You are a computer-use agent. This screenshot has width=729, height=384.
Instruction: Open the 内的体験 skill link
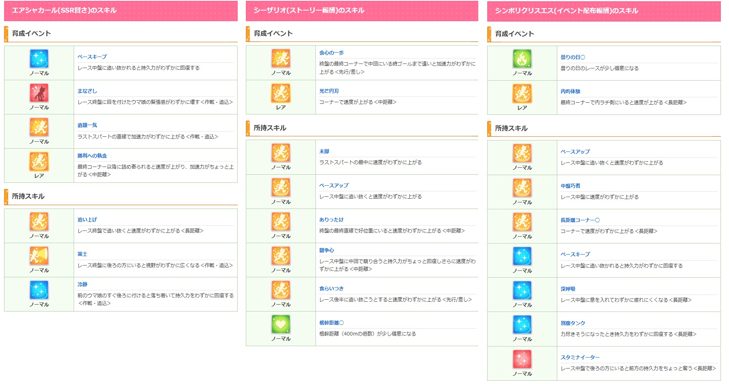[571, 92]
